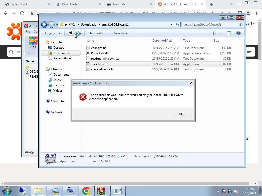Open the address bar history dropdown
The width and height of the screenshot is (262, 196).
(171, 25)
